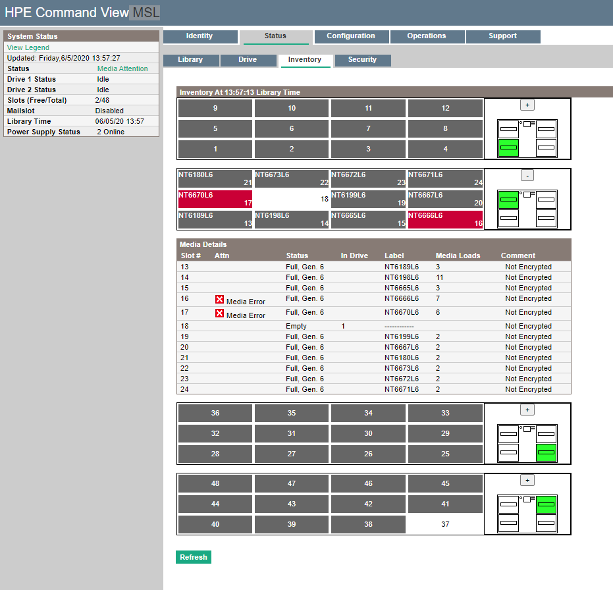Click the Media Attention status link

click(x=122, y=68)
